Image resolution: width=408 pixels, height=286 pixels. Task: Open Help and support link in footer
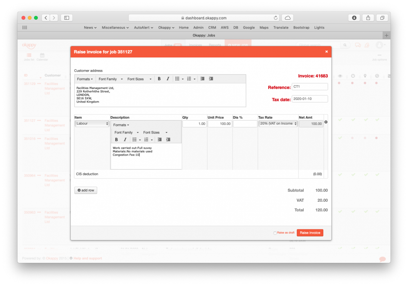(88, 258)
